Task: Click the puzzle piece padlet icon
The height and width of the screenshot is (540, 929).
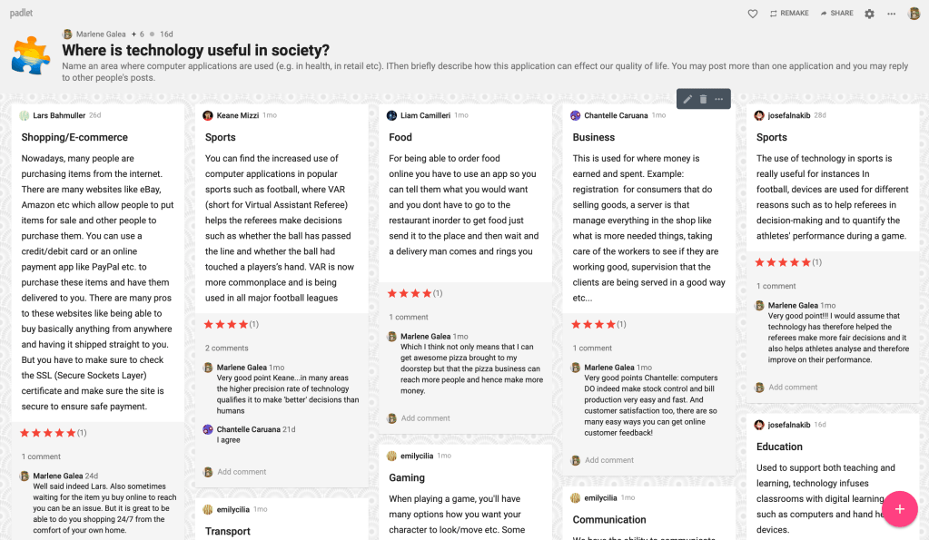Action: pyautogui.click(x=30, y=55)
